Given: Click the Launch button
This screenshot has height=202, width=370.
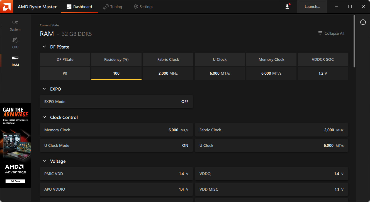Looking at the screenshot, I should tap(312, 7).
